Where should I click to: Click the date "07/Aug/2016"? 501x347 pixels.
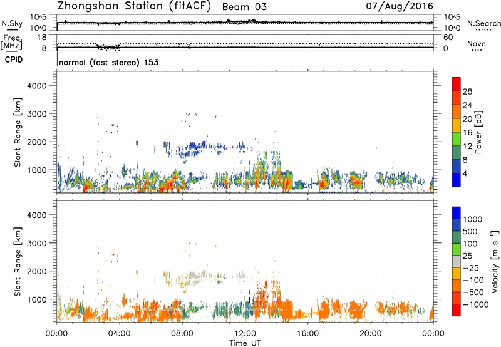(x=400, y=6)
